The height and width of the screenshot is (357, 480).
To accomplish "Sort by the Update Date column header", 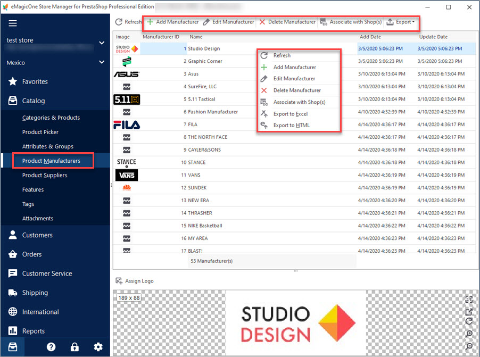I will pyautogui.click(x=433, y=37).
